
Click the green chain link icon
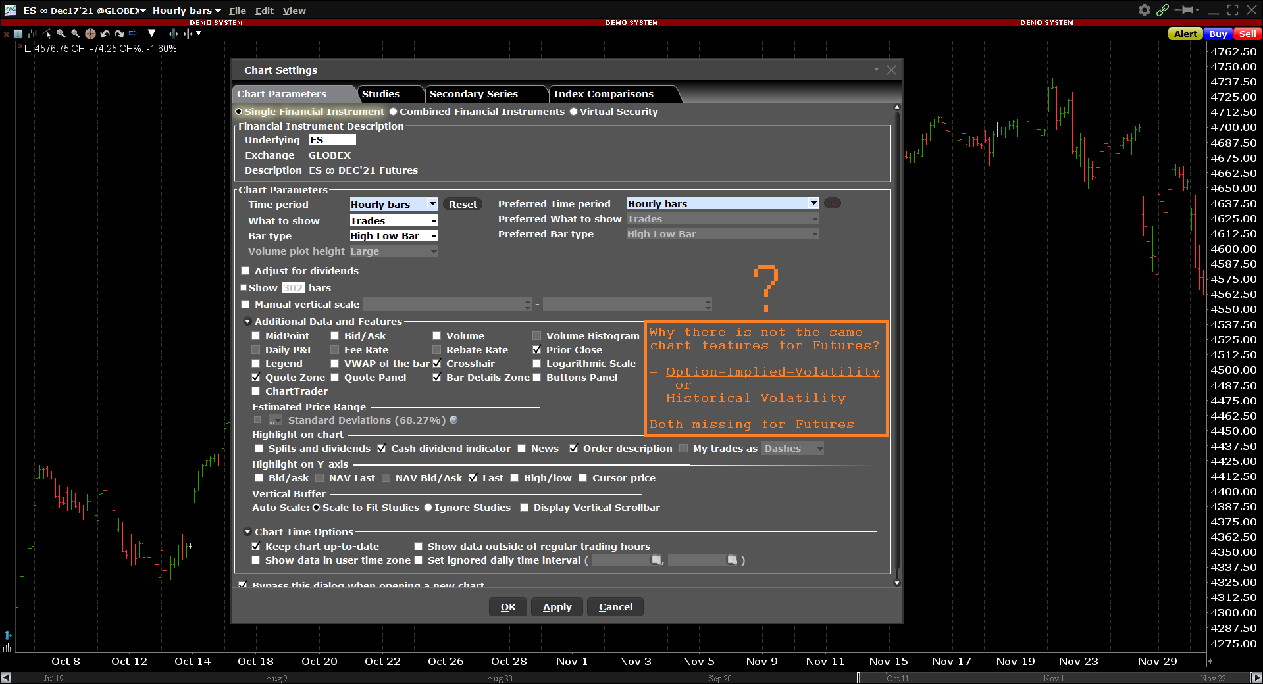coord(1162,10)
